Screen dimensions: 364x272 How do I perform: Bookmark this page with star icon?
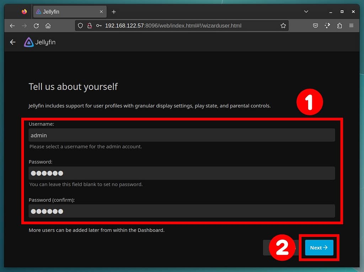click(x=283, y=26)
